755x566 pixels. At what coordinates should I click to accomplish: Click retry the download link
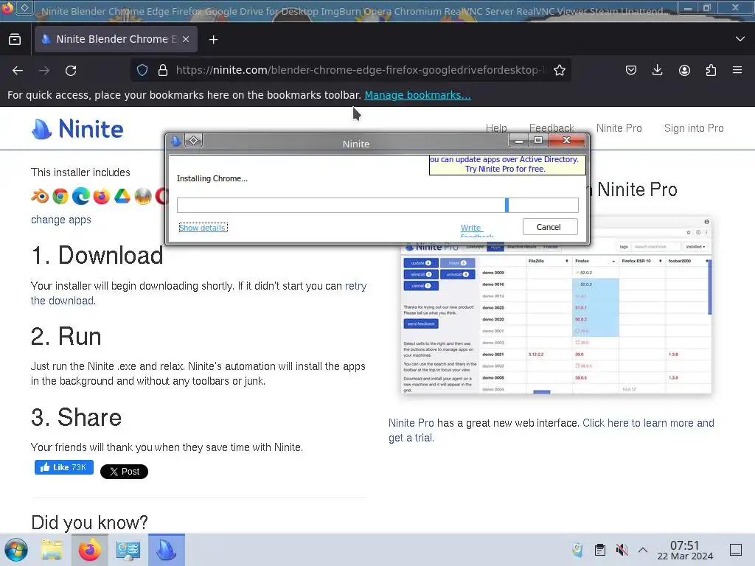coord(355,286)
